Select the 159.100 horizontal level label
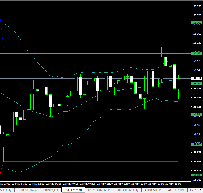The image size is (203, 193). (x=197, y=84)
